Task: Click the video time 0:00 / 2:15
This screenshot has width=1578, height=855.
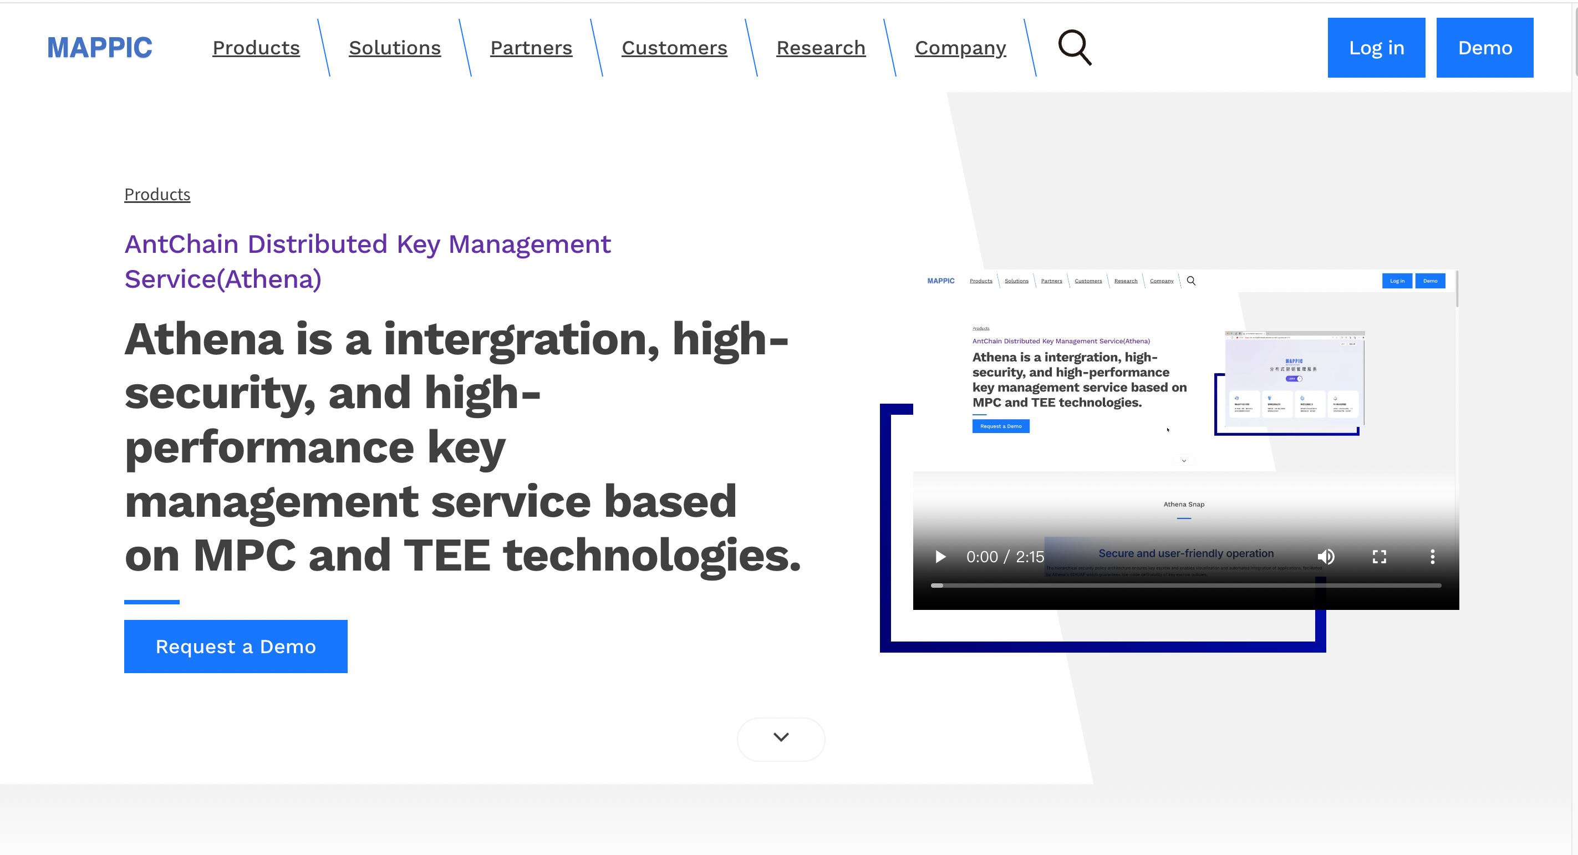Action: coord(1005,557)
